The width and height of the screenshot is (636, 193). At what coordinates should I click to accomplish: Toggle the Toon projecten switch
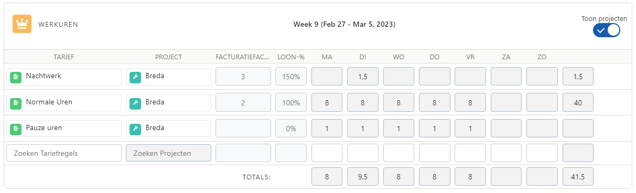[607, 30]
